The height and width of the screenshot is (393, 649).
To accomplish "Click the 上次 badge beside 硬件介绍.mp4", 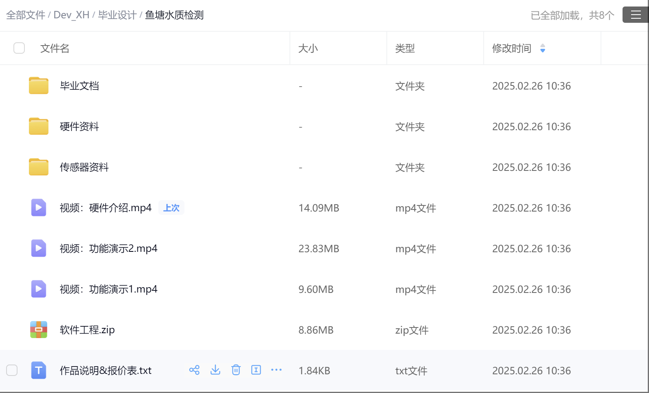I will (171, 208).
